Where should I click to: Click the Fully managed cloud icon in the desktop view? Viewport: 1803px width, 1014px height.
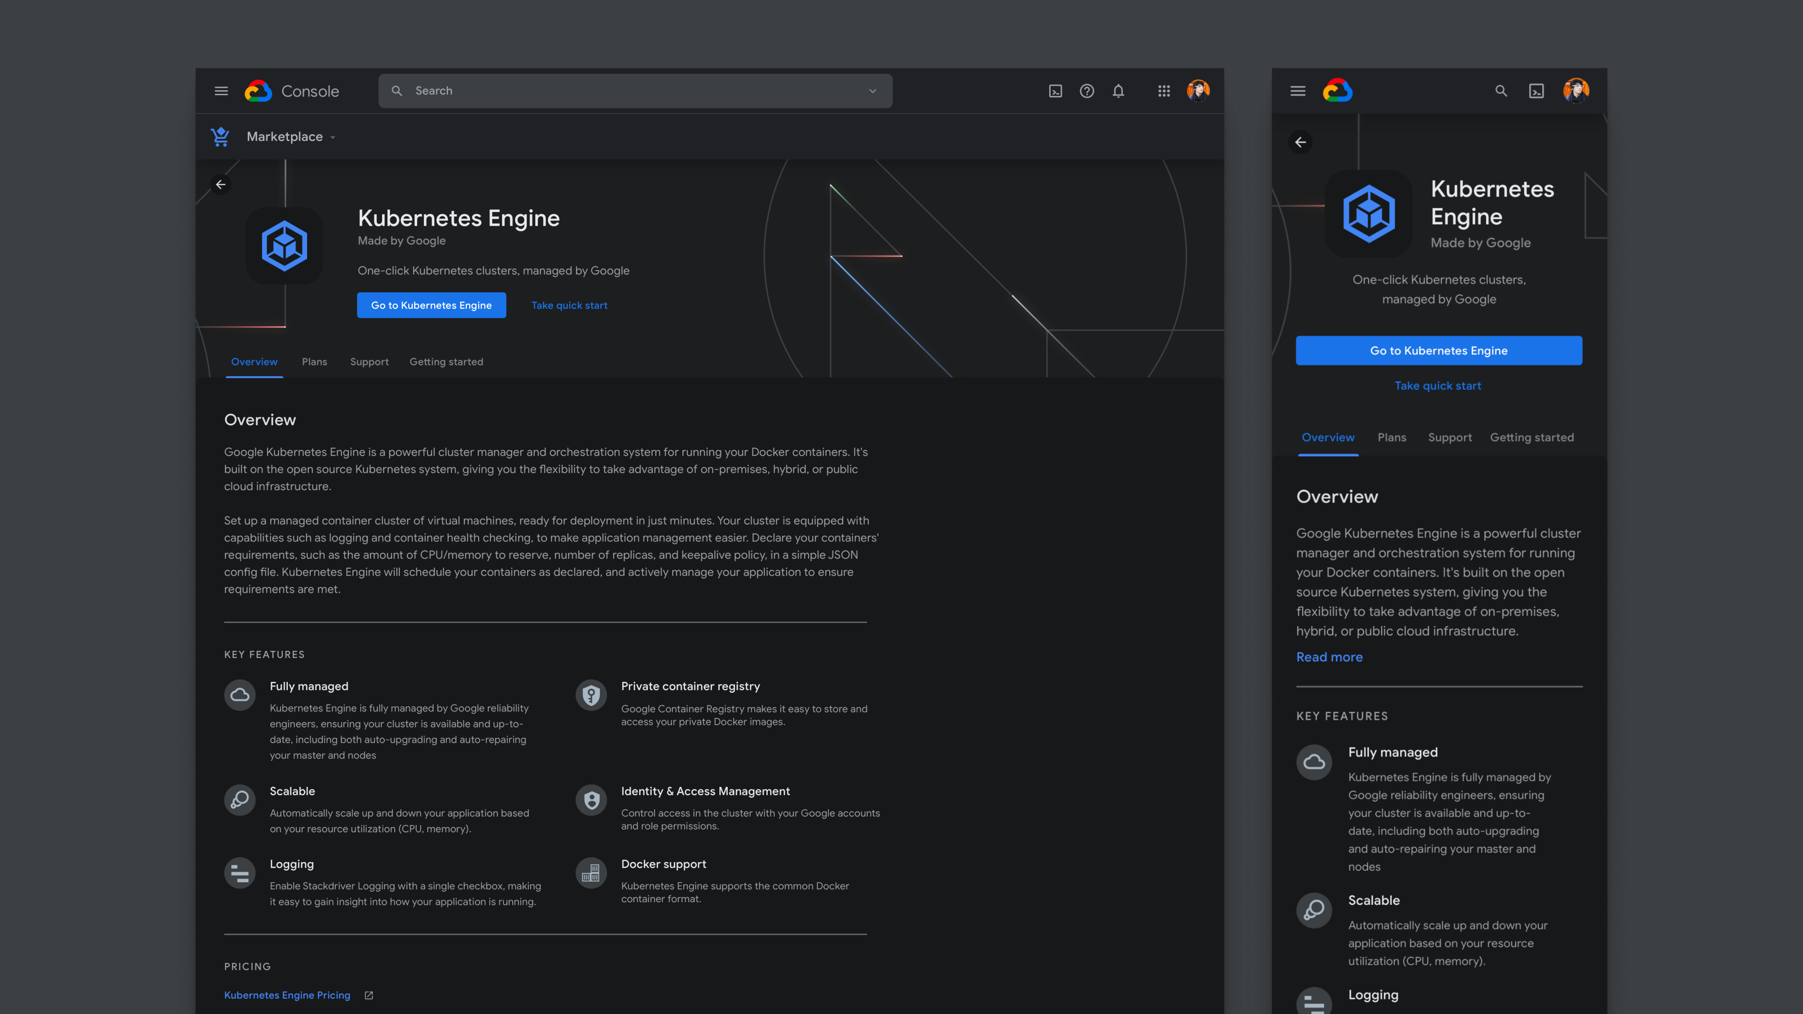240,695
